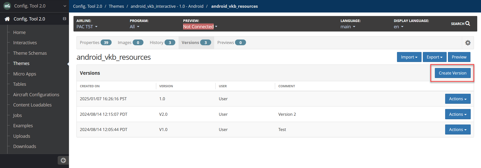The width and height of the screenshot is (481, 168).
Task: Click the Themes breadcrumb link
Action: pyautogui.click(x=116, y=6)
